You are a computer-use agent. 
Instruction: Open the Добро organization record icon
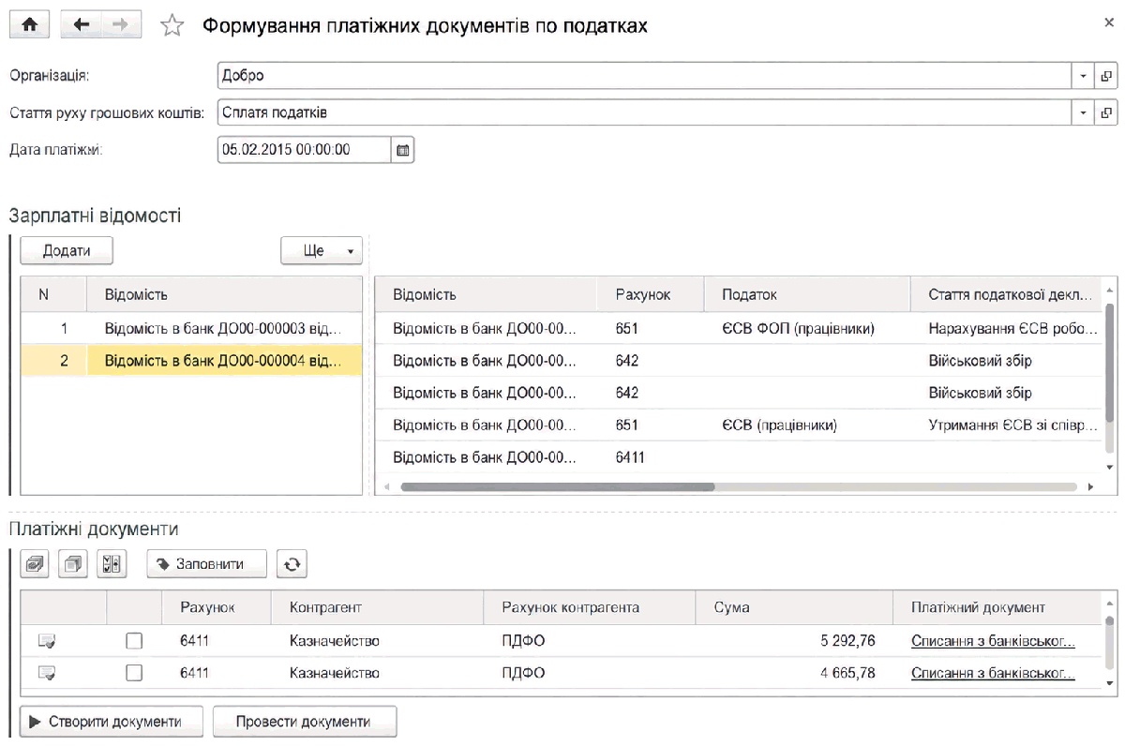pos(1106,76)
